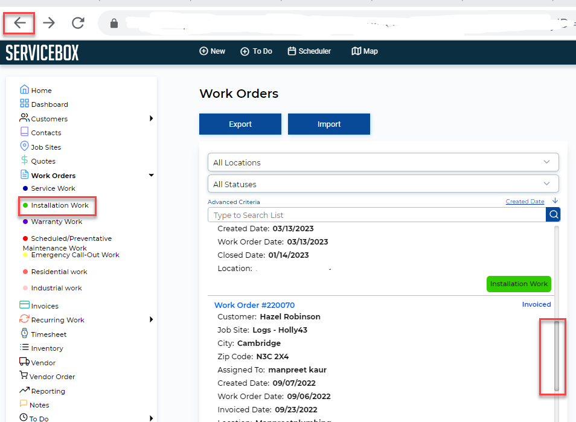Click the Recurring Work cycle icon

coord(24,319)
